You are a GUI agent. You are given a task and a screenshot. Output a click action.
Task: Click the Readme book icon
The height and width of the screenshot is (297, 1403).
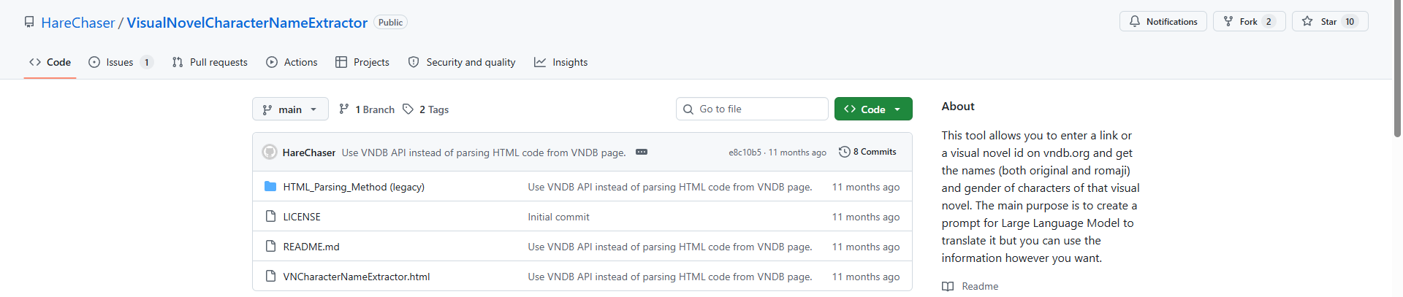click(x=948, y=286)
